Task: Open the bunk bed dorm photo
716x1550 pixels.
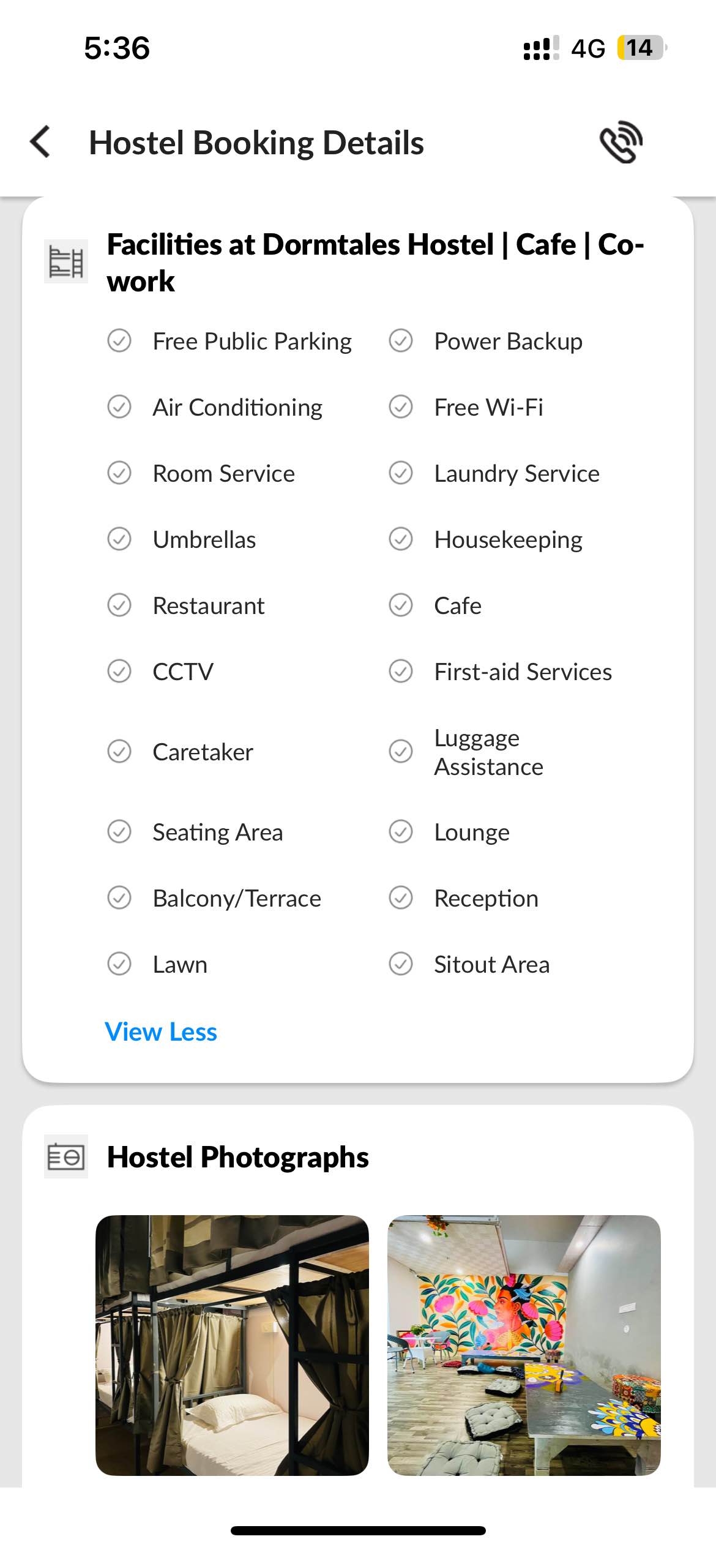Action: [x=232, y=1345]
